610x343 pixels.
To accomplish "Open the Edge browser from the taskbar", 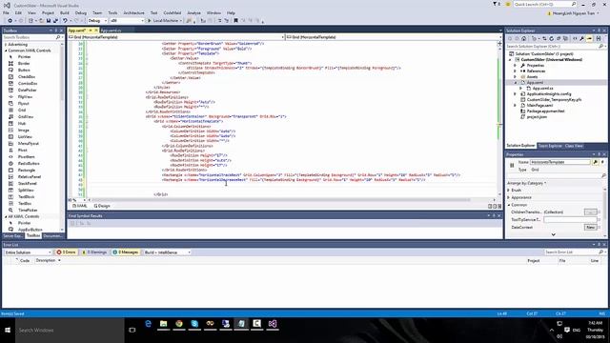I will pos(149,324).
